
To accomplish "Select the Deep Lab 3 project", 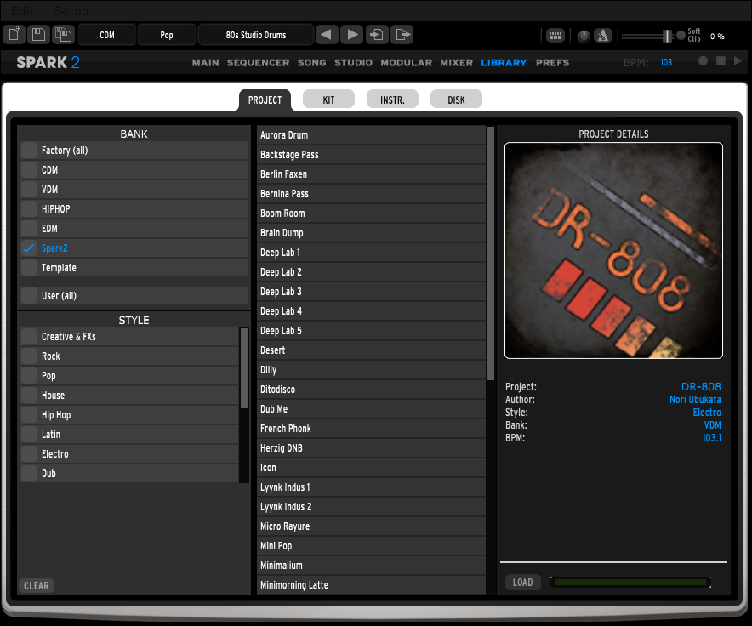I will pyautogui.click(x=371, y=292).
